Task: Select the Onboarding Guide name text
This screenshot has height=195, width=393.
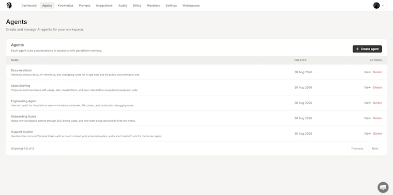Action: tap(24, 117)
